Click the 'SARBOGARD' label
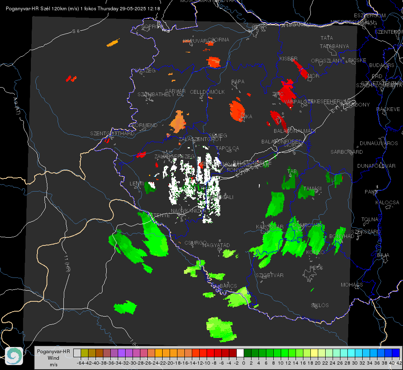Viewport: 403px width, 370px height. click(347, 152)
